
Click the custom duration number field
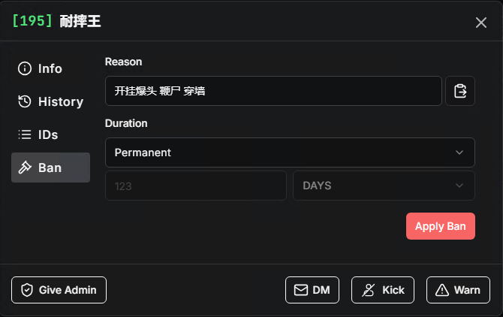(195, 186)
